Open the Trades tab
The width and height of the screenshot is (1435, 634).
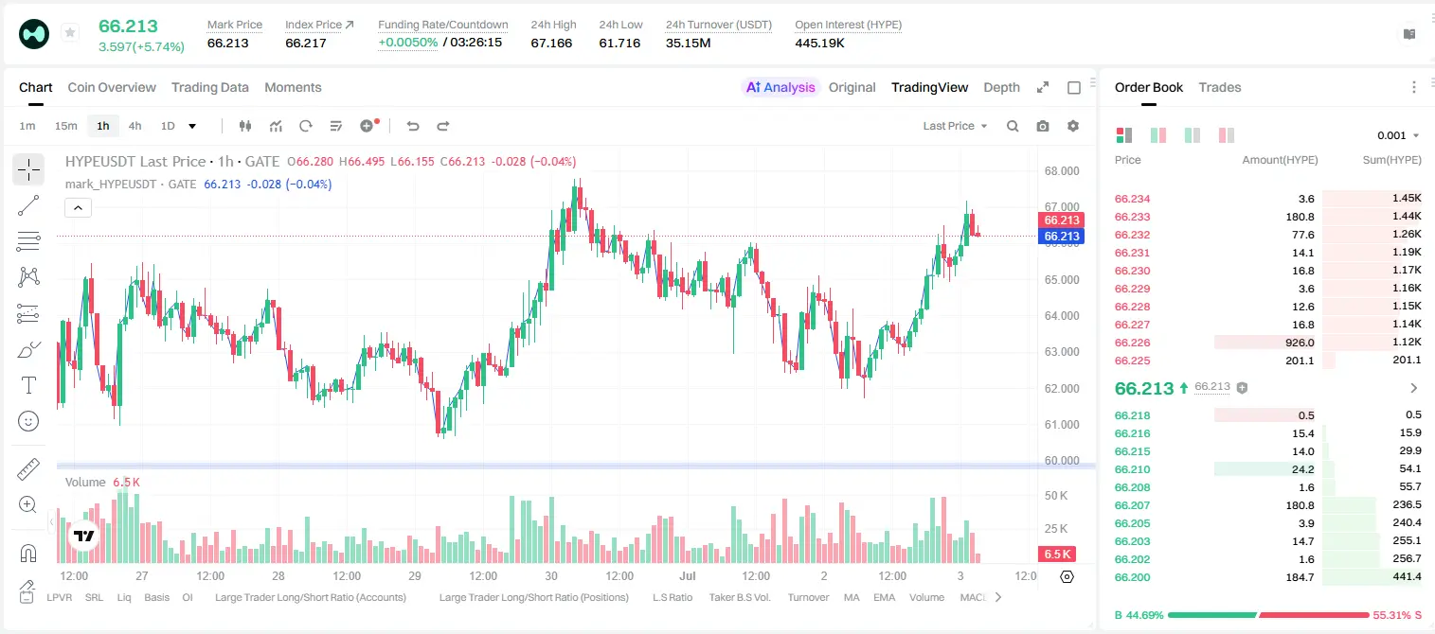[1220, 87]
